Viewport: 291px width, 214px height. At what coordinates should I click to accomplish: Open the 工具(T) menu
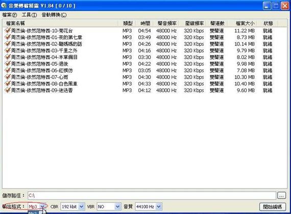29,15
